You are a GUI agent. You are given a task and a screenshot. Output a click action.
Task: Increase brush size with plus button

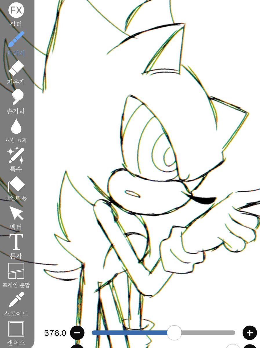250,333
